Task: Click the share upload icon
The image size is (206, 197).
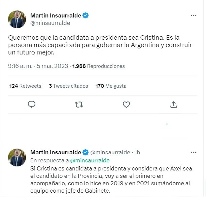Action: [x=174, y=105]
